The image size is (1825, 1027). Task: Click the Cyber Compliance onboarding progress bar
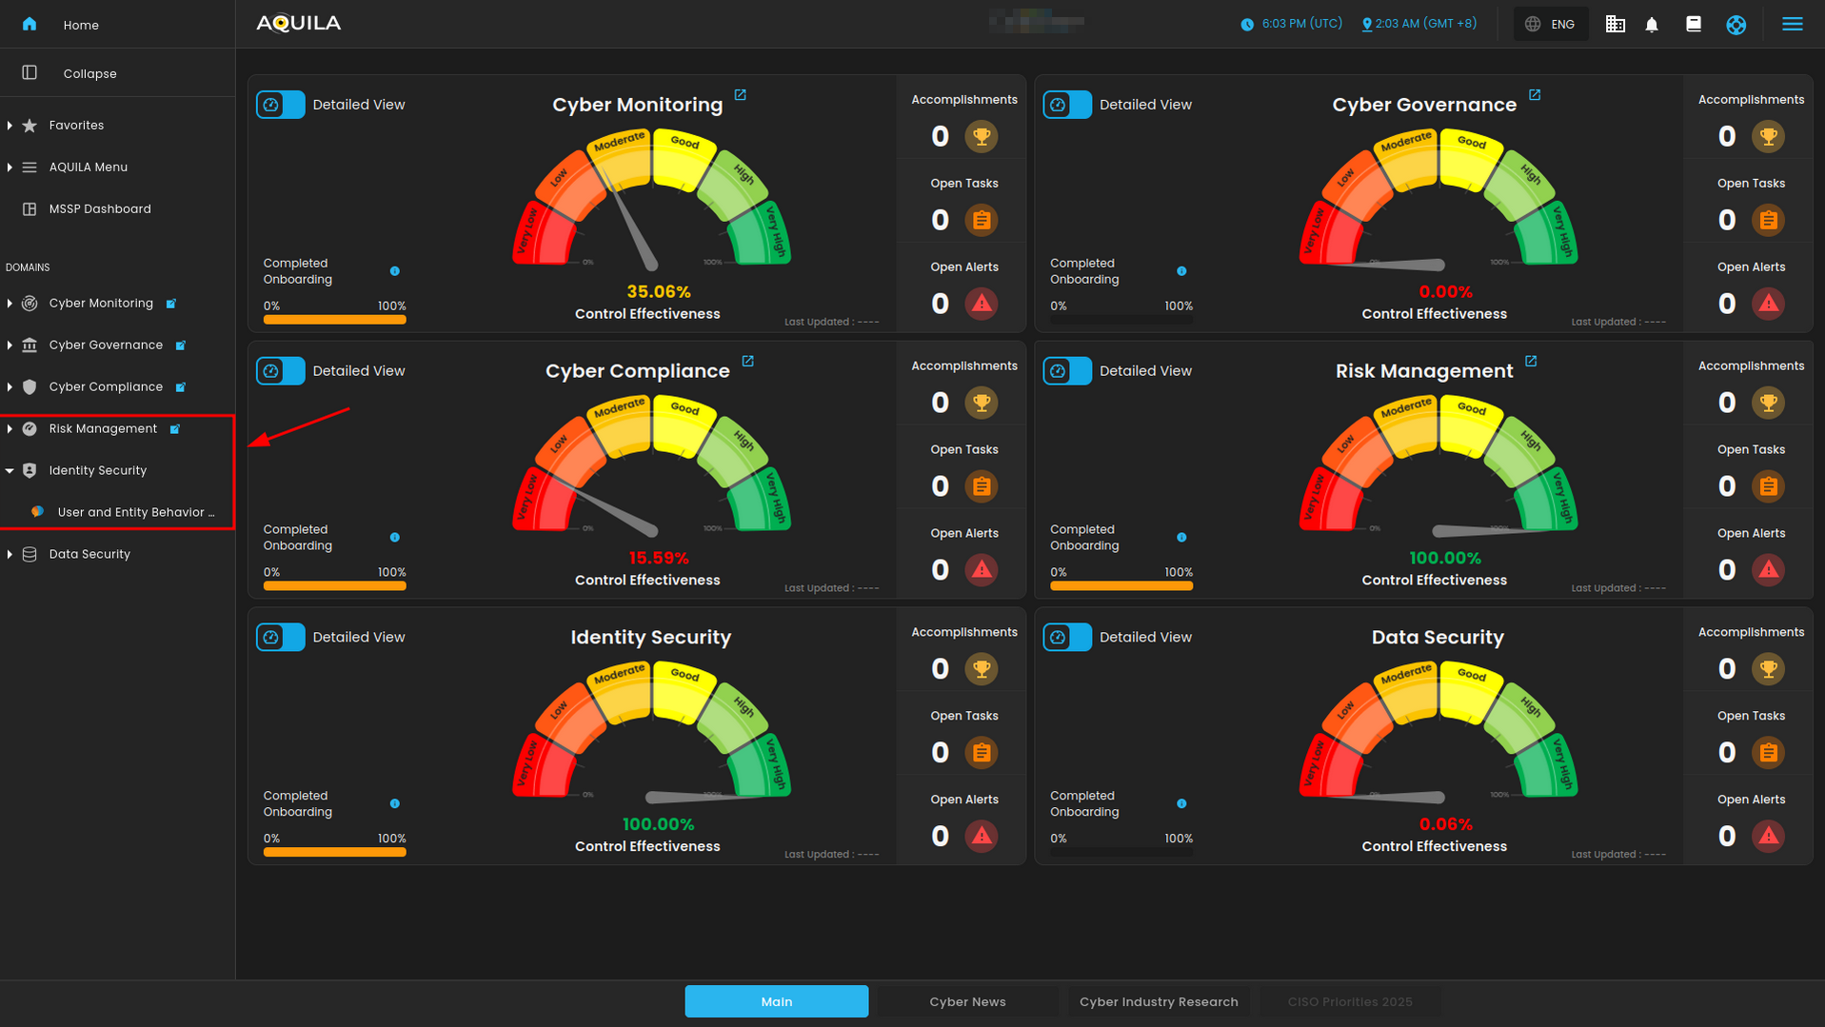(x=334, y=586)
